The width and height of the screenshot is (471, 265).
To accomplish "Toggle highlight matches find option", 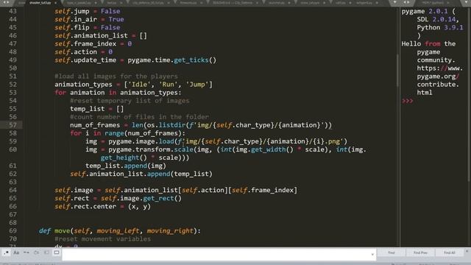I will pyautogui.click(x=57, y=252).
